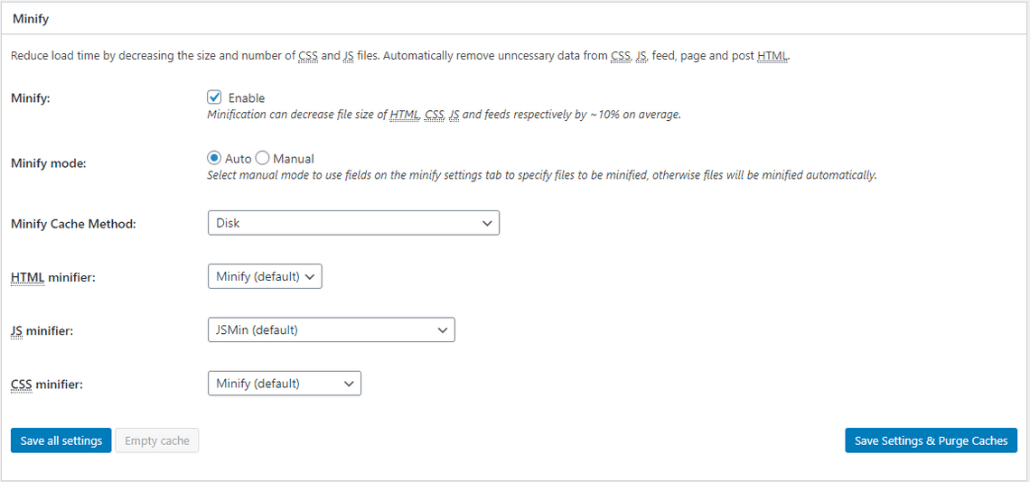The height and width of the screenshot is (482, 1030).
Task: Uncheck the Minify Enable checkbox
Action: 215,97
